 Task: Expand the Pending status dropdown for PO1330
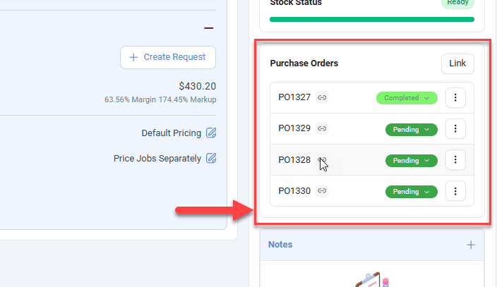click(411, 192)
